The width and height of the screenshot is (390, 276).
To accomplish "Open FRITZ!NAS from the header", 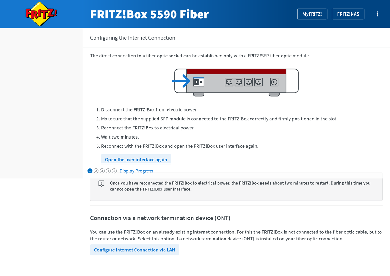I will (348, 14).
